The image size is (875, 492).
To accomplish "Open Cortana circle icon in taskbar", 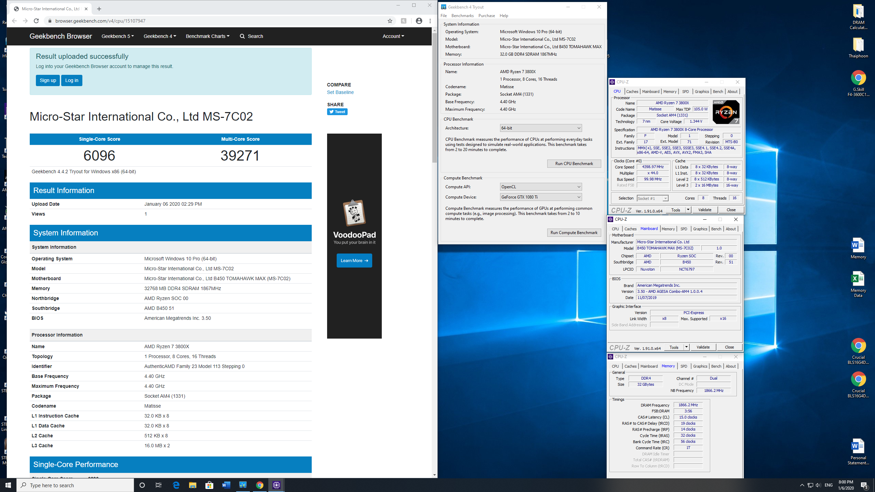I will pyautogui.click(x=142, y=485).
